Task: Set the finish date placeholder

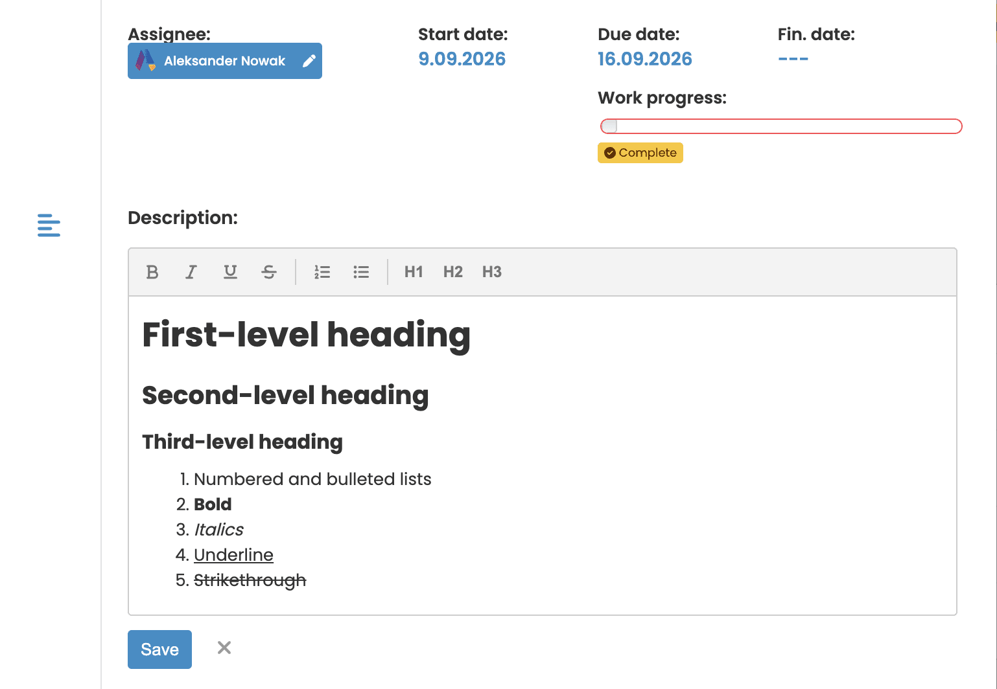Action: tap(793, 59)
